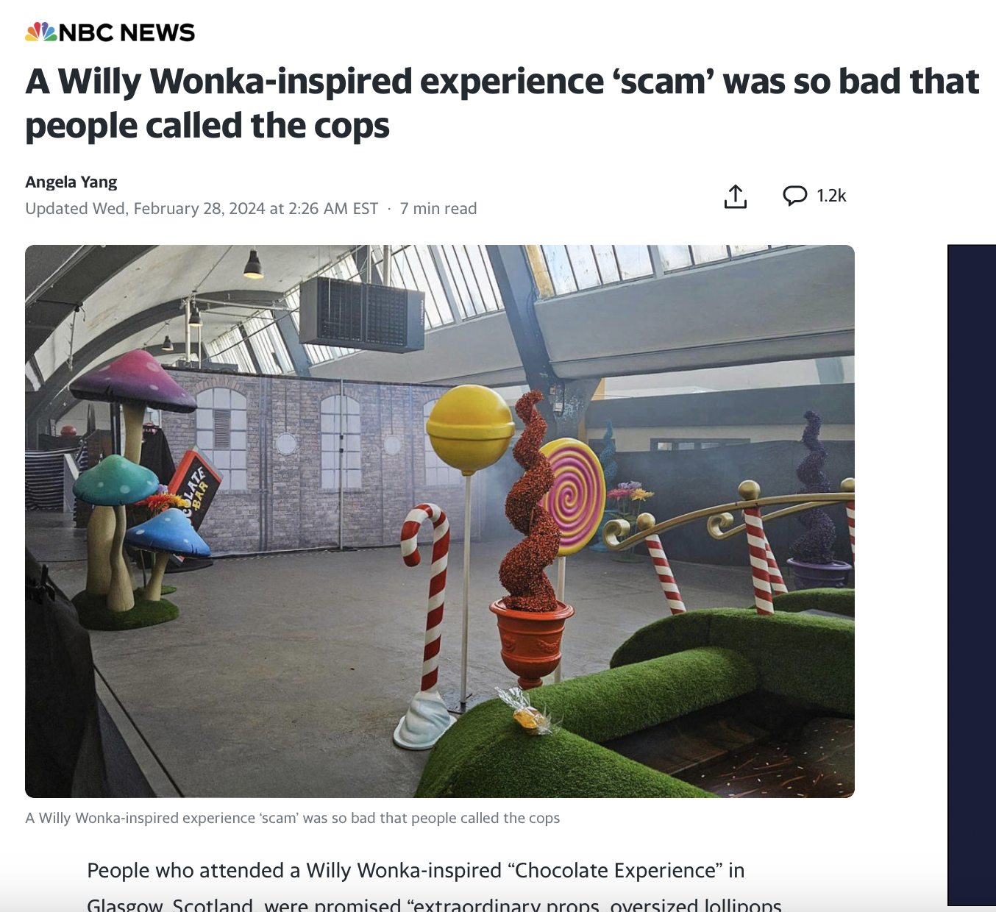This screenshot has width=996, height=912.
Task: Click the yellow lollipop in the photo
Action: coord(470,429)
